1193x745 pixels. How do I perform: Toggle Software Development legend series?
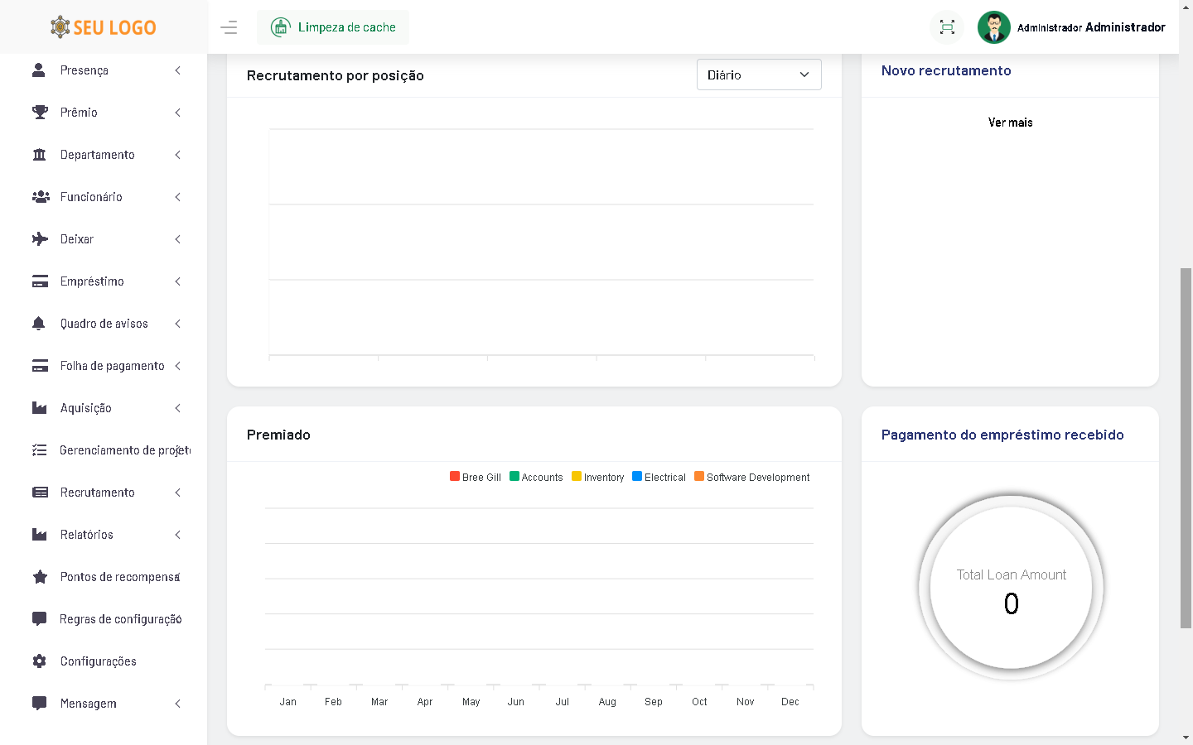pyautogui.click(x=751, y=477)
